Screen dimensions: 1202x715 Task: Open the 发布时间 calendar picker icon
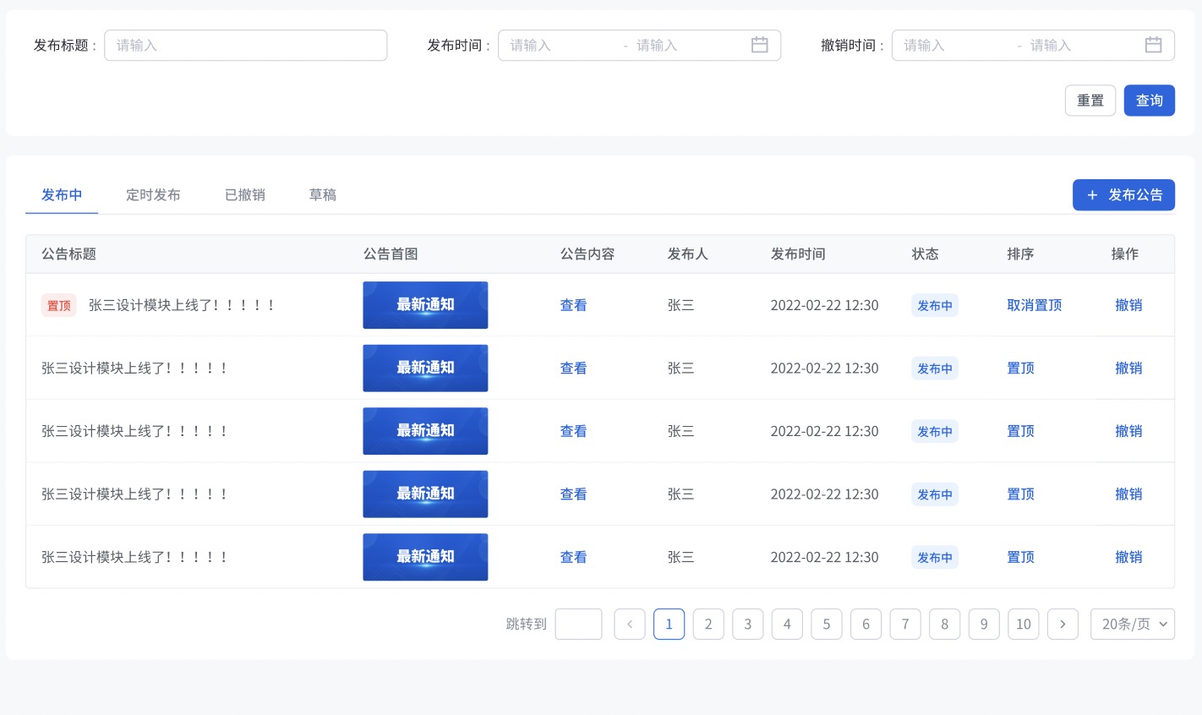pyautogui.click(x=759, y=45)
